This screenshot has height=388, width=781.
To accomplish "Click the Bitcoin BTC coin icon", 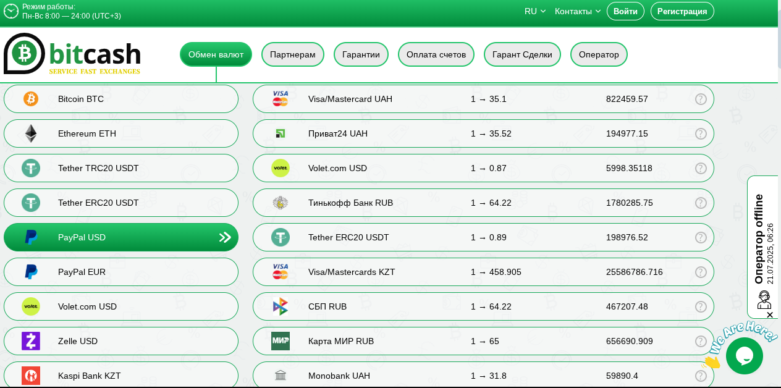I will 31,99.
